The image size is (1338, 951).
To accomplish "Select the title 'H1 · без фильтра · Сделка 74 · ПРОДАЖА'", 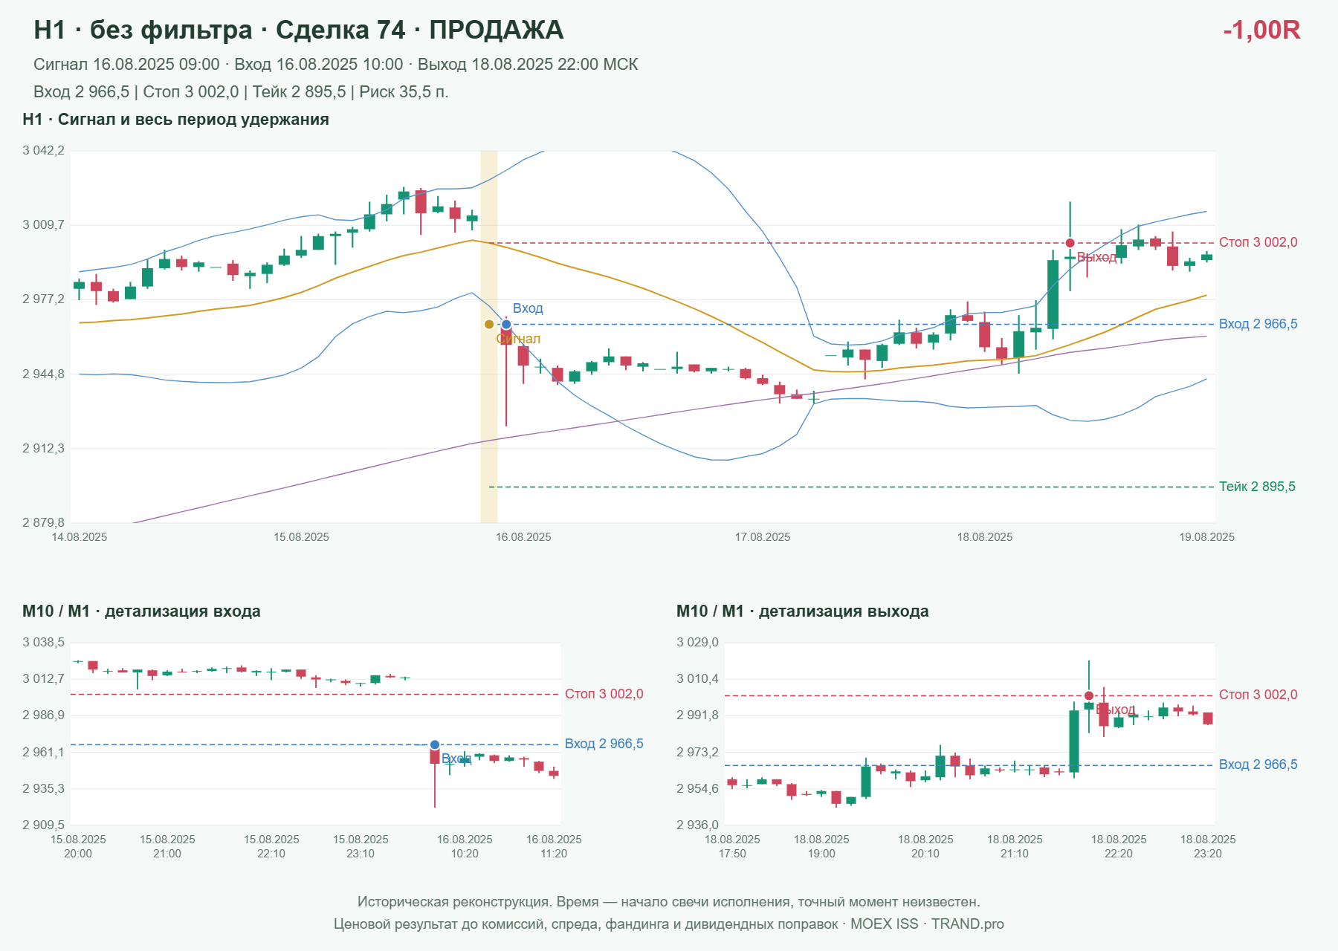I will (299, 30).
